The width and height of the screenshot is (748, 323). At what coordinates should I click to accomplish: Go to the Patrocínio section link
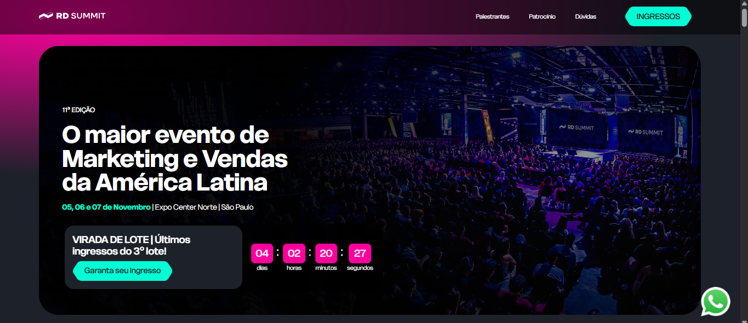click(x=542, y=16)
